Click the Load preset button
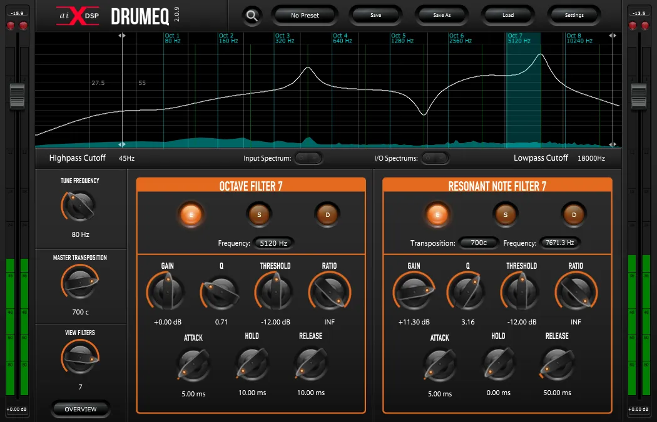The width and height of the screenshot is (657, 422). (x=508, y=16)
